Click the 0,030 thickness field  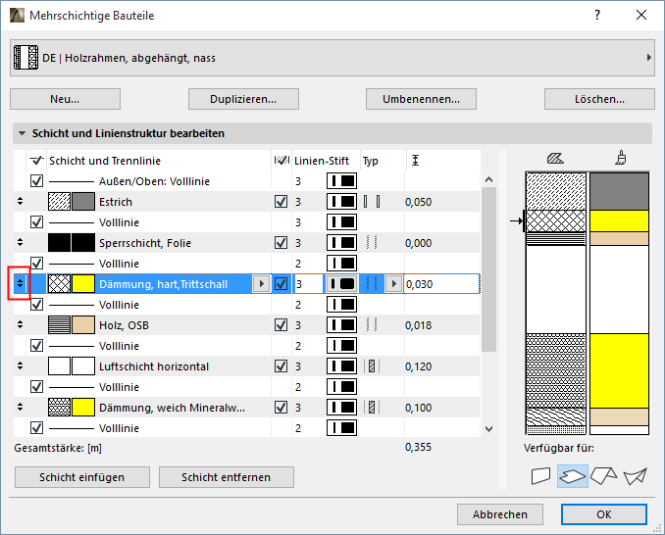442,284
